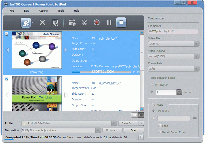
Task: Toggle the checkbox for 198TGp_biz_light_v2
Action: (6, 34)
